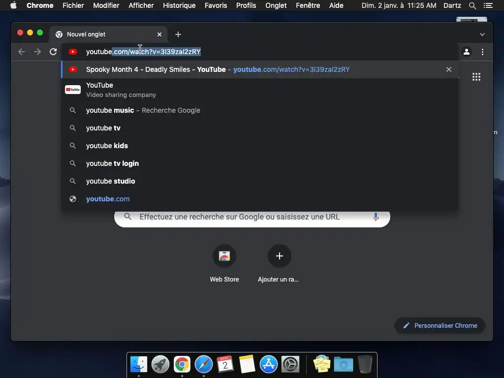Open Notification Center list icon

(488, 5)
